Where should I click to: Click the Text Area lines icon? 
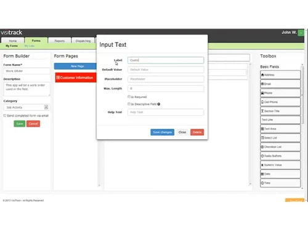[x=262, y=129]
